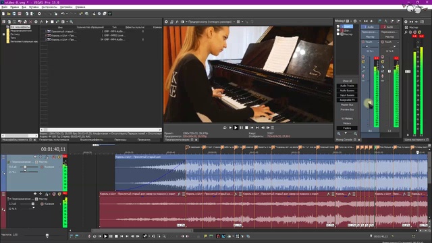Click the video output FX icon in preview
The width and height of the screenshot is (432, 243).
[177, 22]
